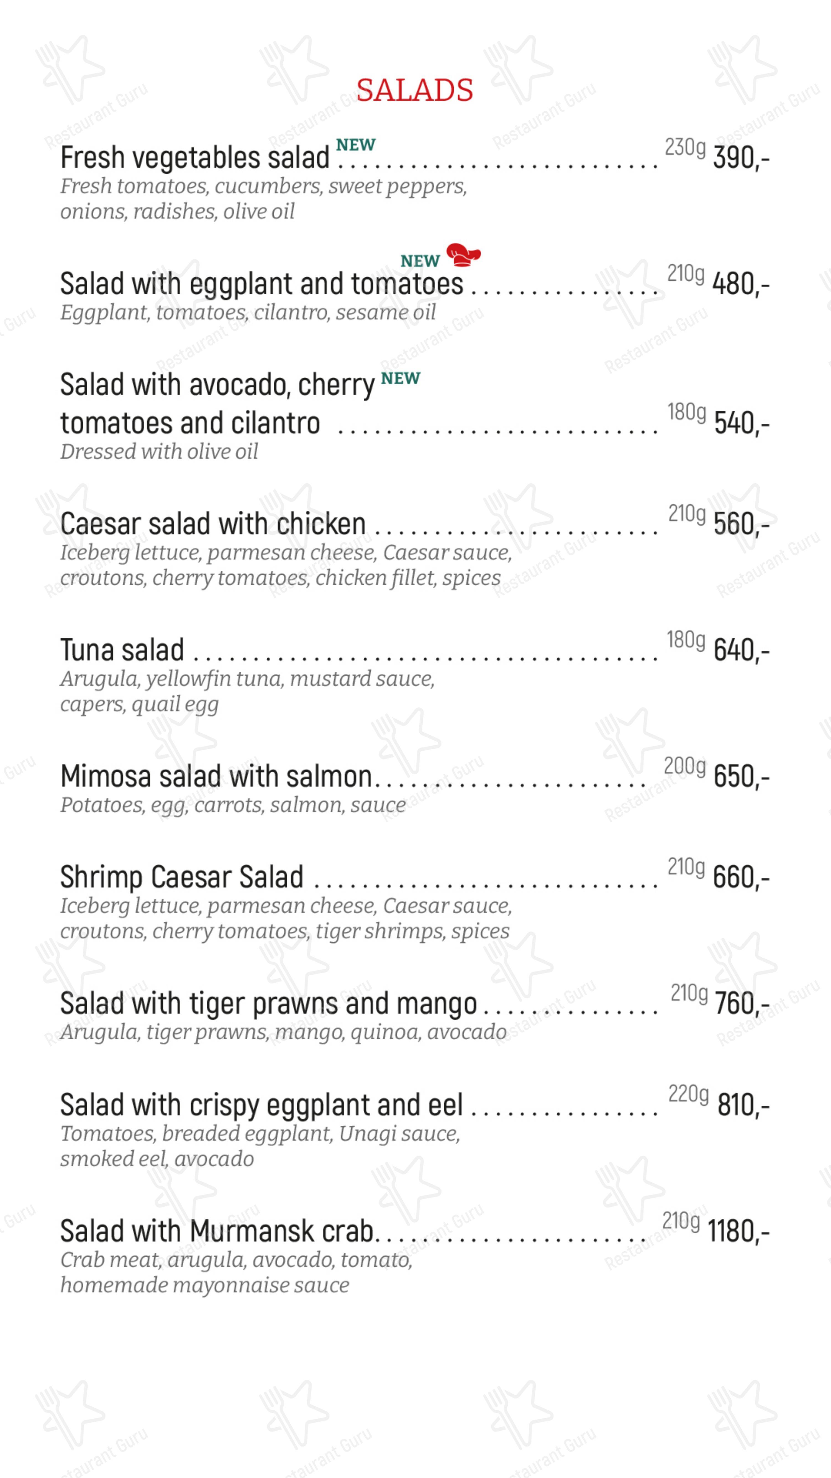Click the 390,- price

[741, 158]
